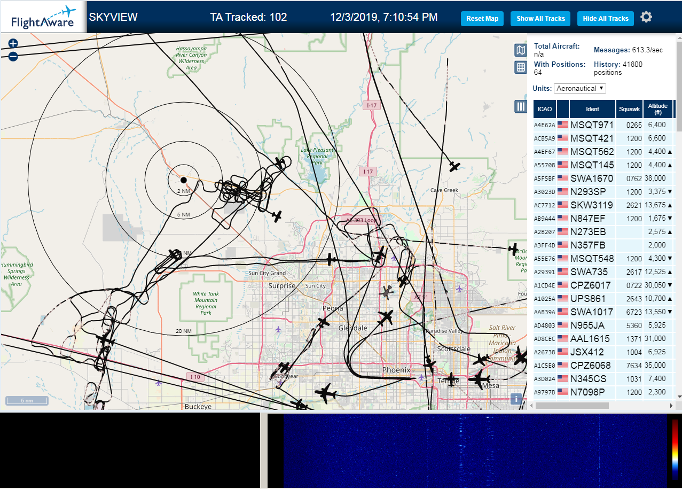The image size is (682, 489).
Task: Select the MSQT145 aircraft row
Action: (604, 165)
